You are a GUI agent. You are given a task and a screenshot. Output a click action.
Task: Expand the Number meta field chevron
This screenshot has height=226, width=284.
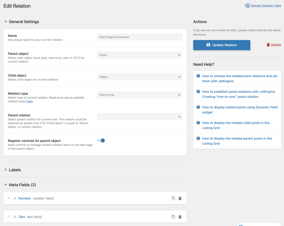click(x=14, y=198)
